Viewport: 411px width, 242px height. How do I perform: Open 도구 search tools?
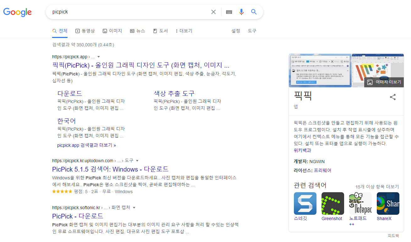click(x=252, y=31)
